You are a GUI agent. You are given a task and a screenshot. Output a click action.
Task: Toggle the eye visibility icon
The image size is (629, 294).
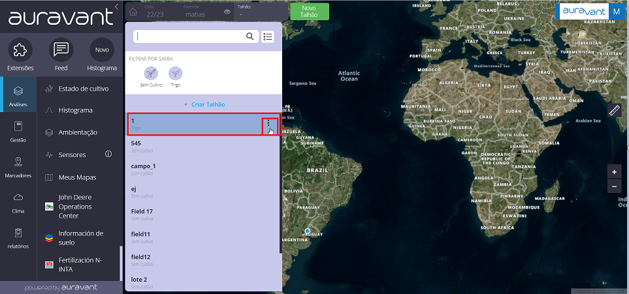[x=227, y=12]
